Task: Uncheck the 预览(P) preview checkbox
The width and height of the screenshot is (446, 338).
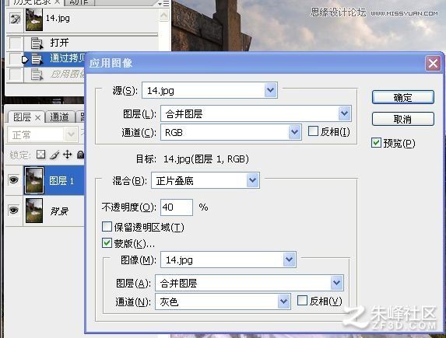Action: (376, 143)
